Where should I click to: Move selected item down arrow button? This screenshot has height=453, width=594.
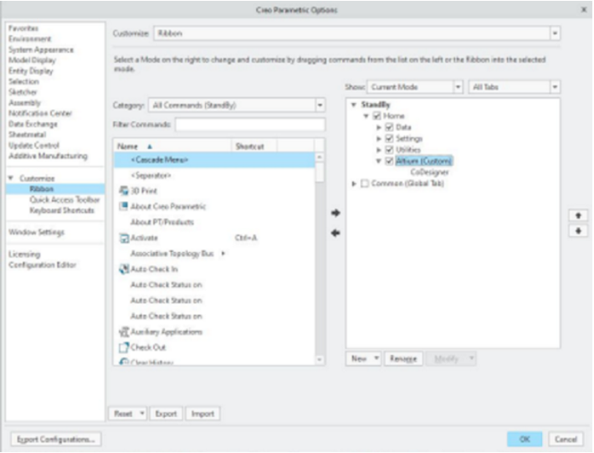[x=578, y=231]
